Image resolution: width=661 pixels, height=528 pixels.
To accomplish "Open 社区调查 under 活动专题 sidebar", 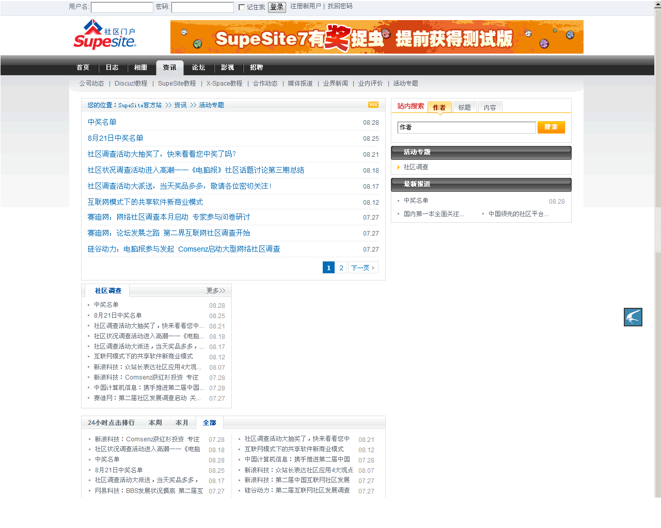I will pyautogui.click(x=416, y=167).
